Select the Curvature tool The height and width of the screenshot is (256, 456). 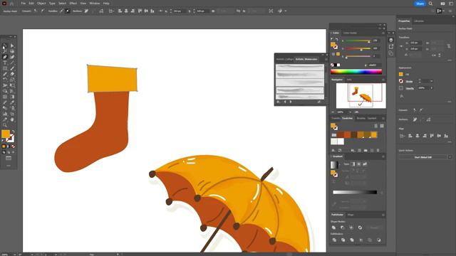pos(12,57)
